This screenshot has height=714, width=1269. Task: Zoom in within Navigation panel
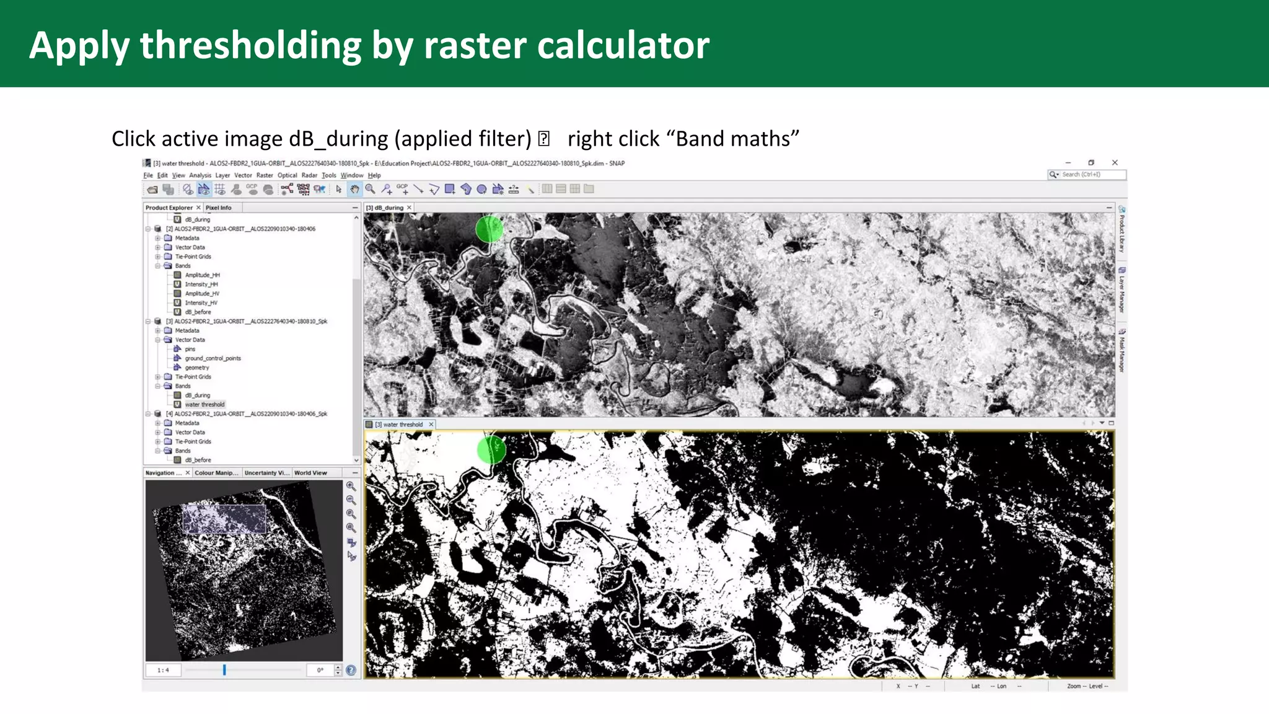point(351,487)
